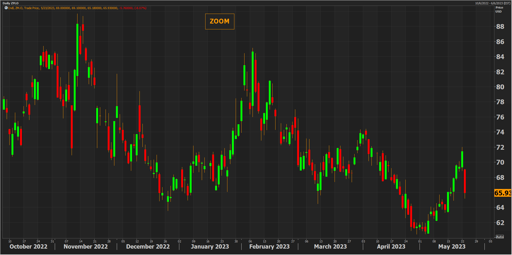
Task: Click the orange 65.93 last price tag
Action: click(x=502, y=193)
